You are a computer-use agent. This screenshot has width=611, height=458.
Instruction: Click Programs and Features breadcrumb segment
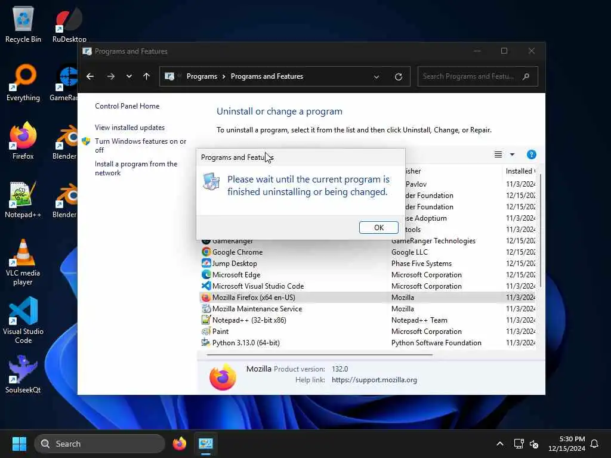click(267, 76)
